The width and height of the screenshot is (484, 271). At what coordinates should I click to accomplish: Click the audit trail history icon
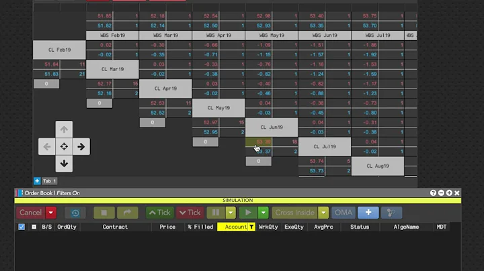coord(75,213)
